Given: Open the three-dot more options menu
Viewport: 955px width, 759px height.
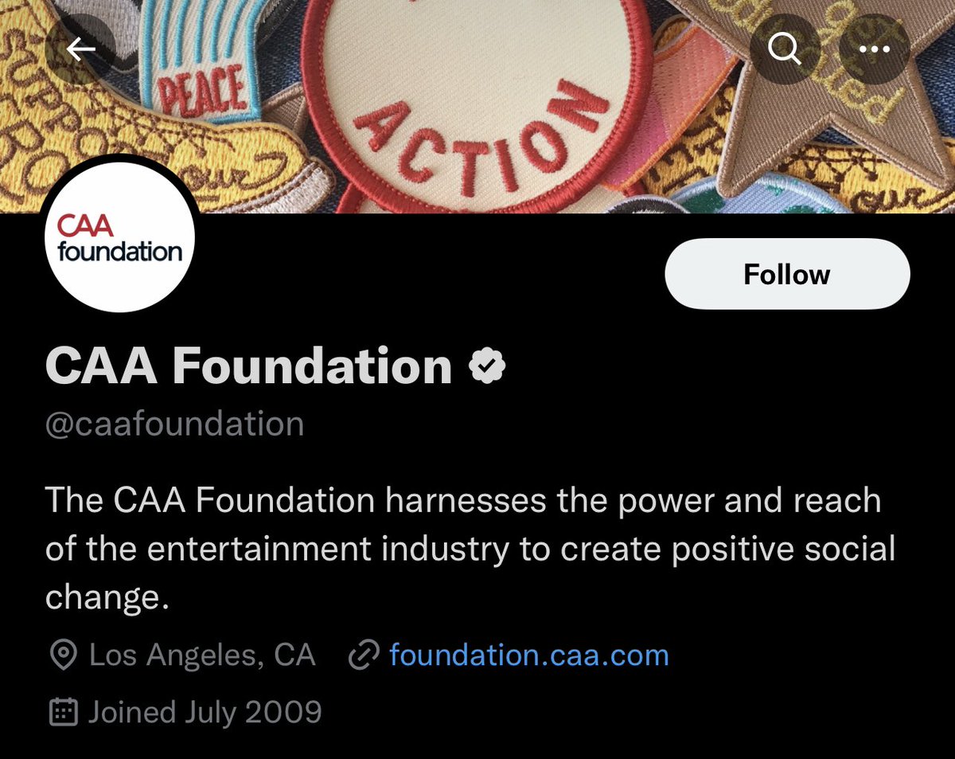Looking at the screenshot, I should pyautogui.click(x=875, y=49).
